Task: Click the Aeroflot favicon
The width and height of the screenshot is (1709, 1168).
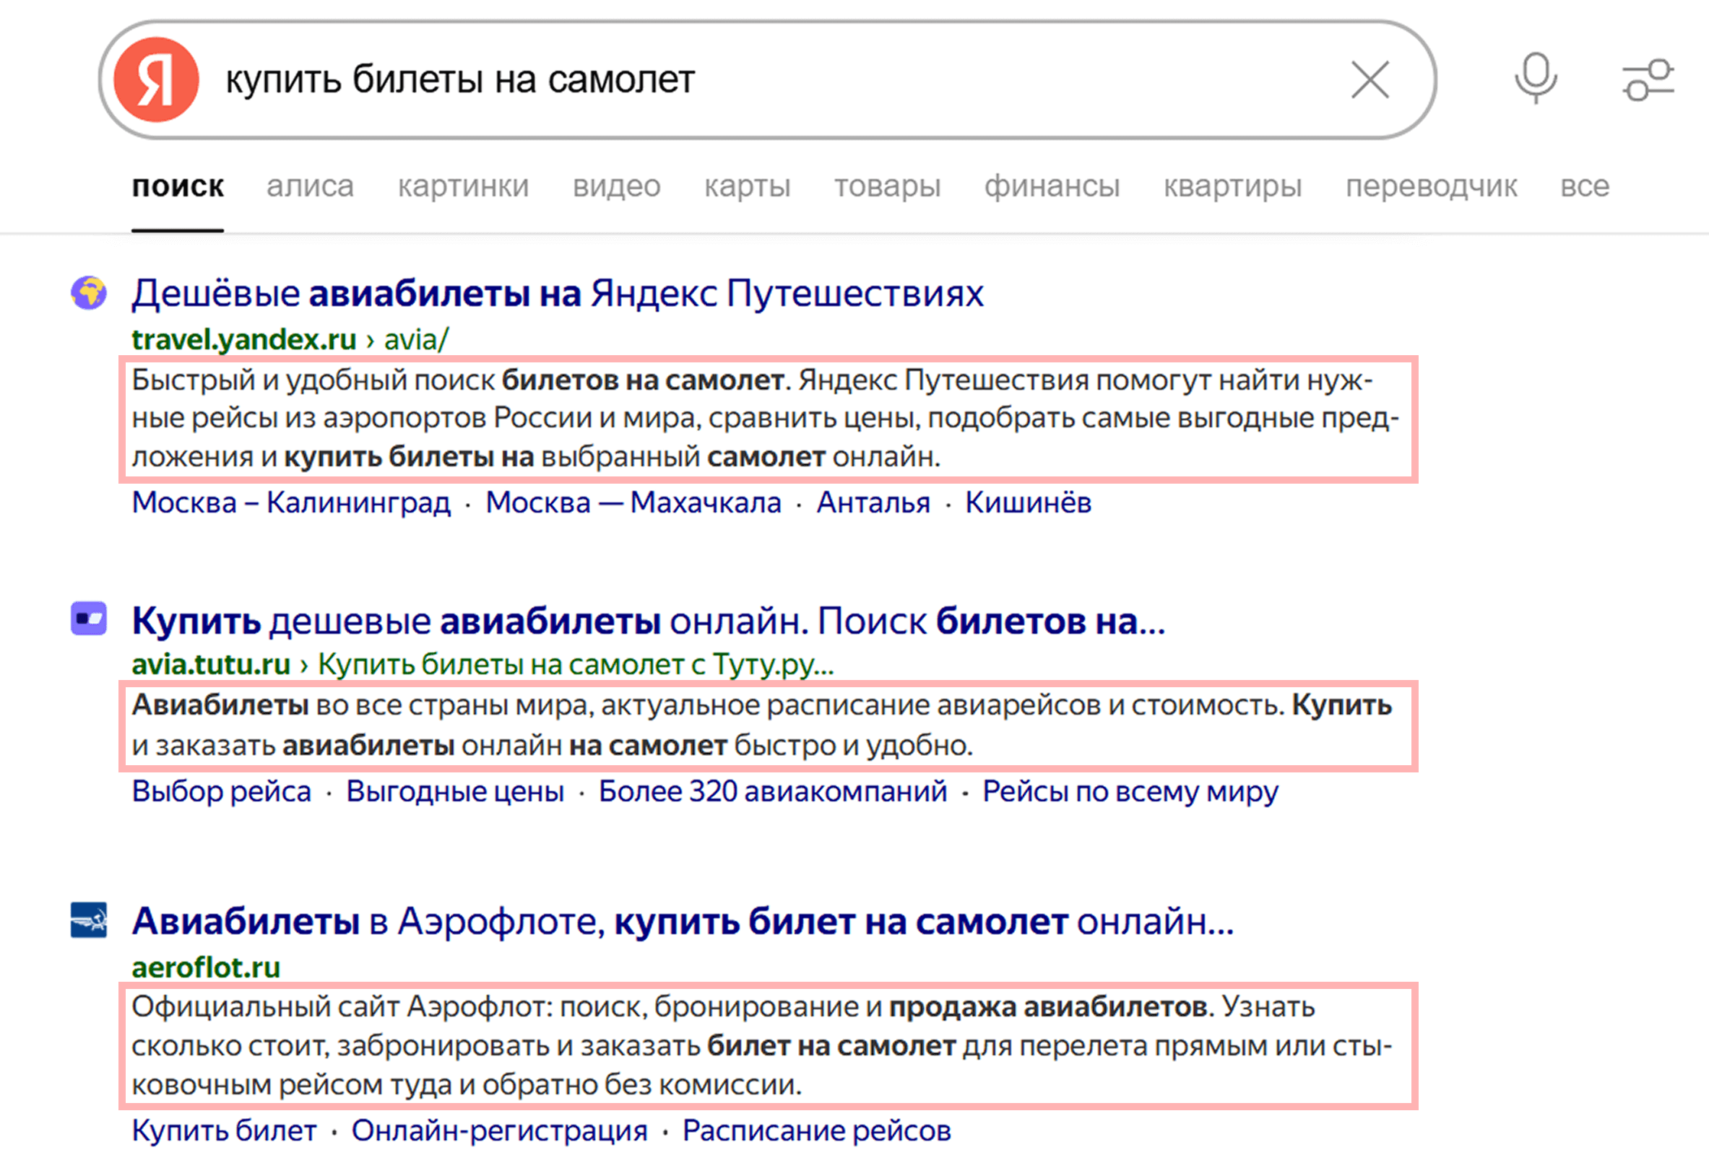Action: (88, 920)
